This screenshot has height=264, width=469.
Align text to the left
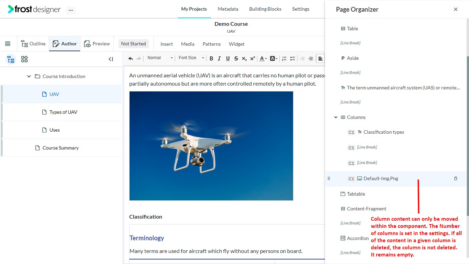tap(320, 58)
